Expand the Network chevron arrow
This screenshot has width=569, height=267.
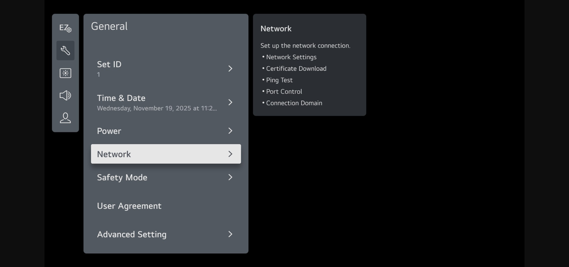click(230, 154)
